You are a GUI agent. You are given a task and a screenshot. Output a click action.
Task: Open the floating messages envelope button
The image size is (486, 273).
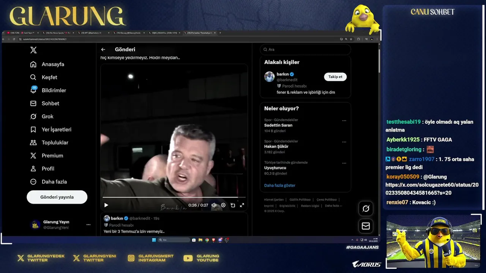click(366, 226)
